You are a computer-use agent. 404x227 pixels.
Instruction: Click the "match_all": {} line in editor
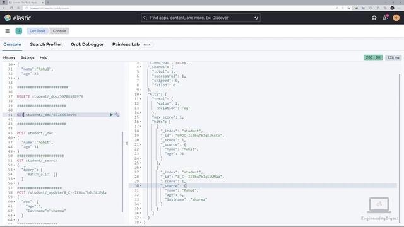(x=42, y=174)
